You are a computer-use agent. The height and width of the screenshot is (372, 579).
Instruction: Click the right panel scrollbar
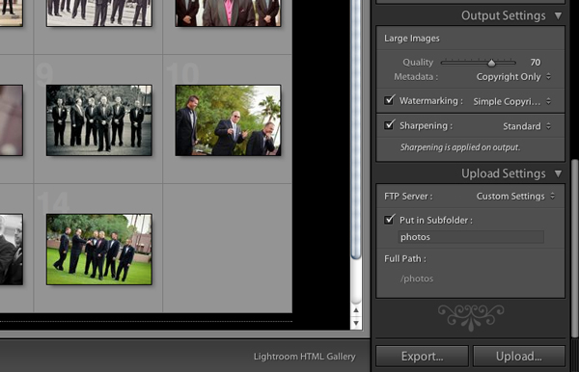point(574,248)
